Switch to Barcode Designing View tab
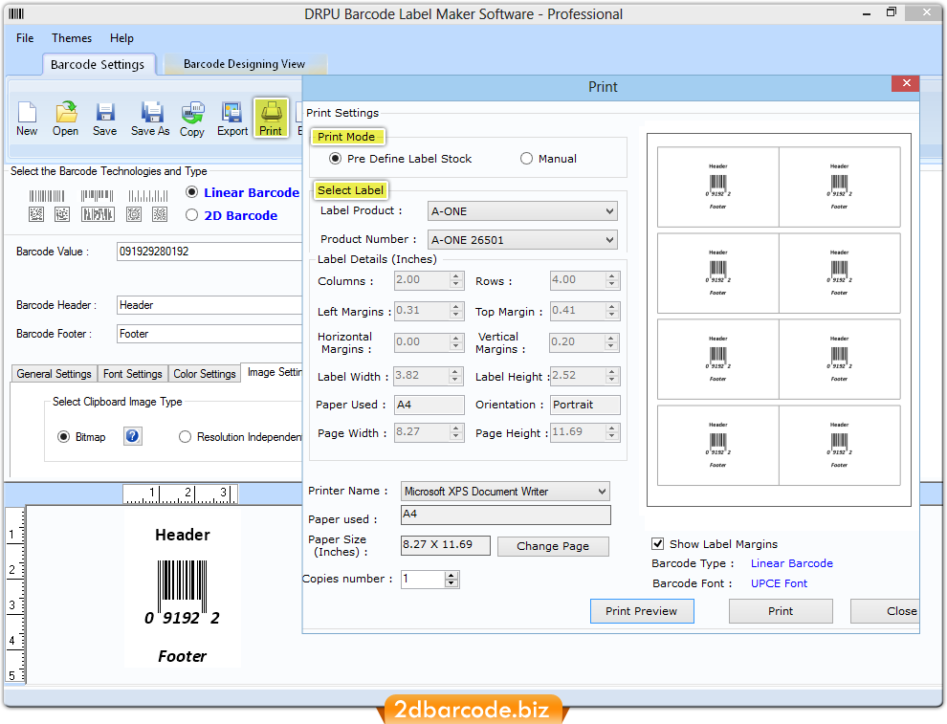 click(244, 64)
